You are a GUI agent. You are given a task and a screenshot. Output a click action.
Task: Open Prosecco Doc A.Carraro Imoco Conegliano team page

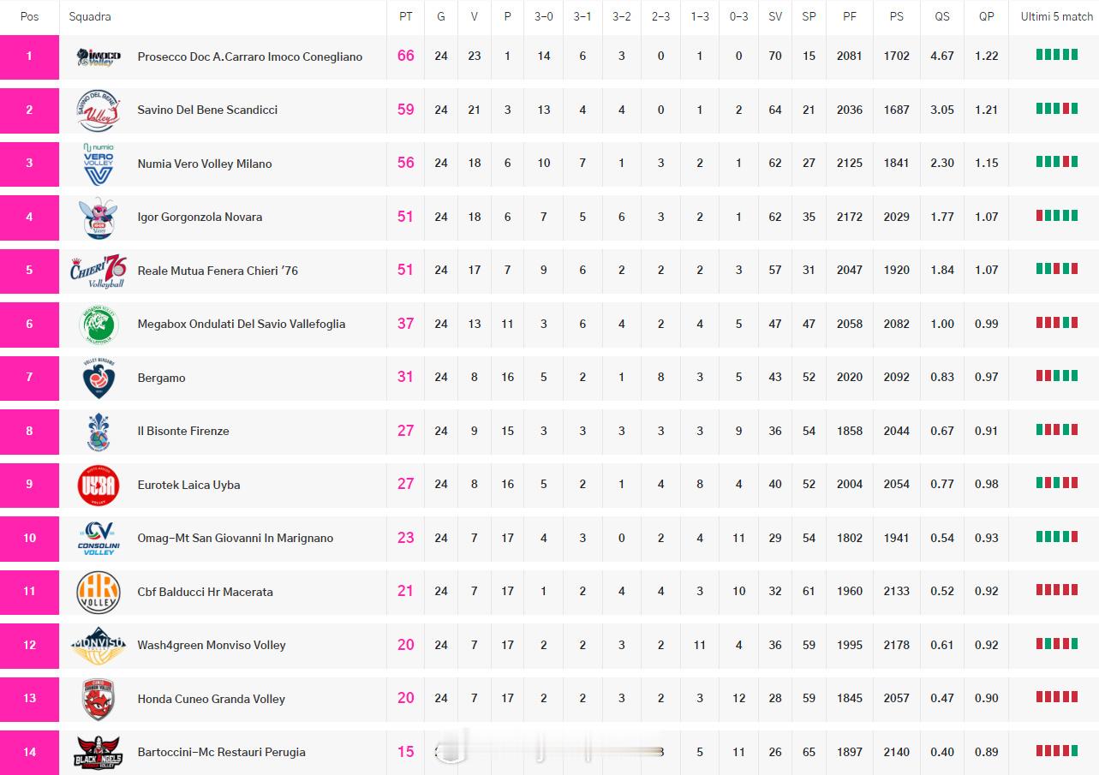click(x=250, y=57)
